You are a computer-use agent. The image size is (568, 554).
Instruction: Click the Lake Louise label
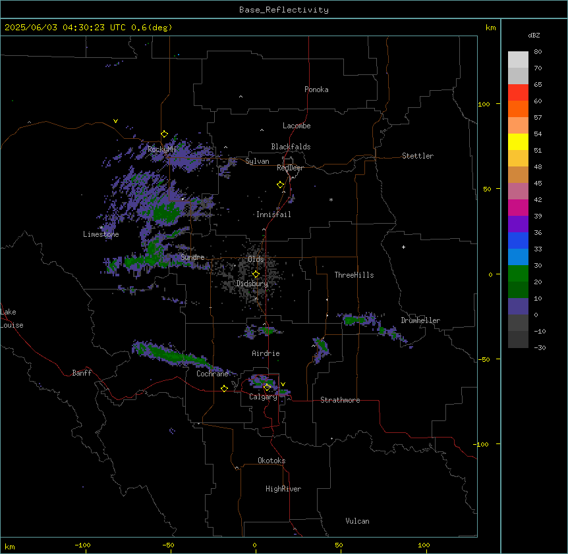coord(11,318)
